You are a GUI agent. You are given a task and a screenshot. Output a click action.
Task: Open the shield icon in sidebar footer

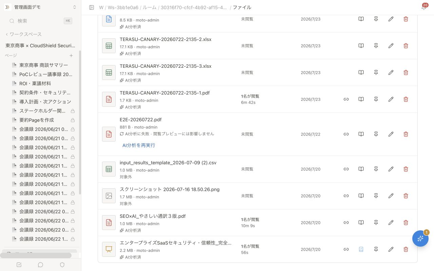click(62, 265)
